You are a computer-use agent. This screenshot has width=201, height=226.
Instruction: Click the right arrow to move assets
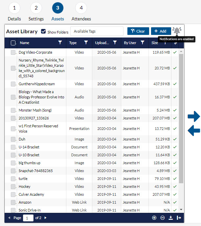tap(194, 116)
